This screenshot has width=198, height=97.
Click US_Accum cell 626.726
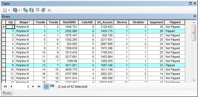[105, 35]
